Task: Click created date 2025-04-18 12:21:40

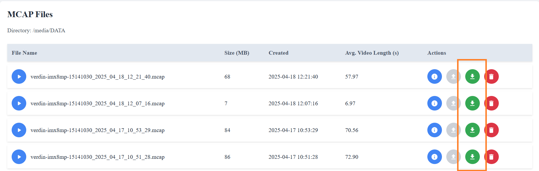Action: (293, 77)
